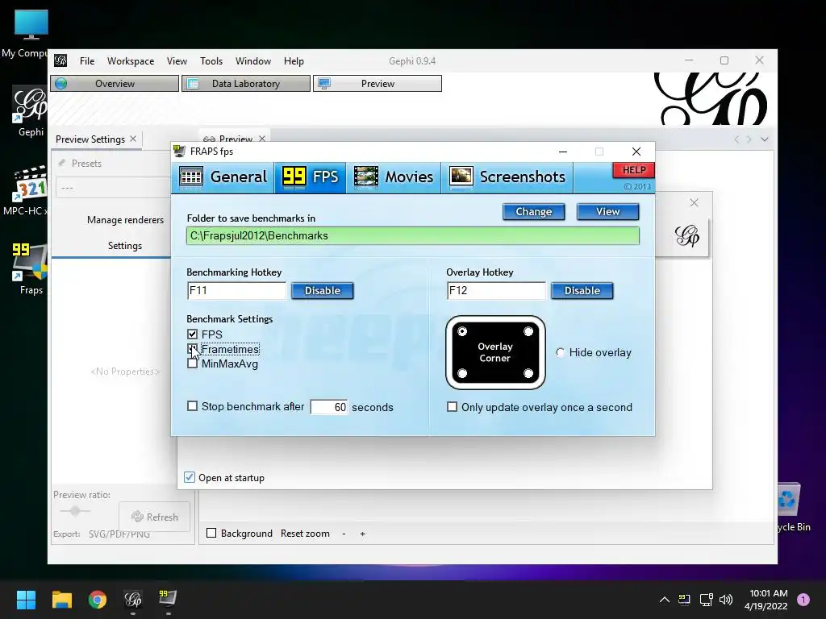Viewport: 826px width, 619px height.
Task: Click the benchmarks folder path field
Action: point(413,236)
